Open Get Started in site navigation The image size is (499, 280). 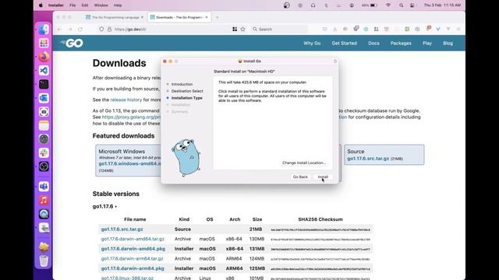pyautogui.click(x=345, y=44)
